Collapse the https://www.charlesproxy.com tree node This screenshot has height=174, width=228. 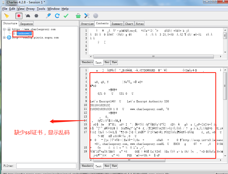(4, 29)
